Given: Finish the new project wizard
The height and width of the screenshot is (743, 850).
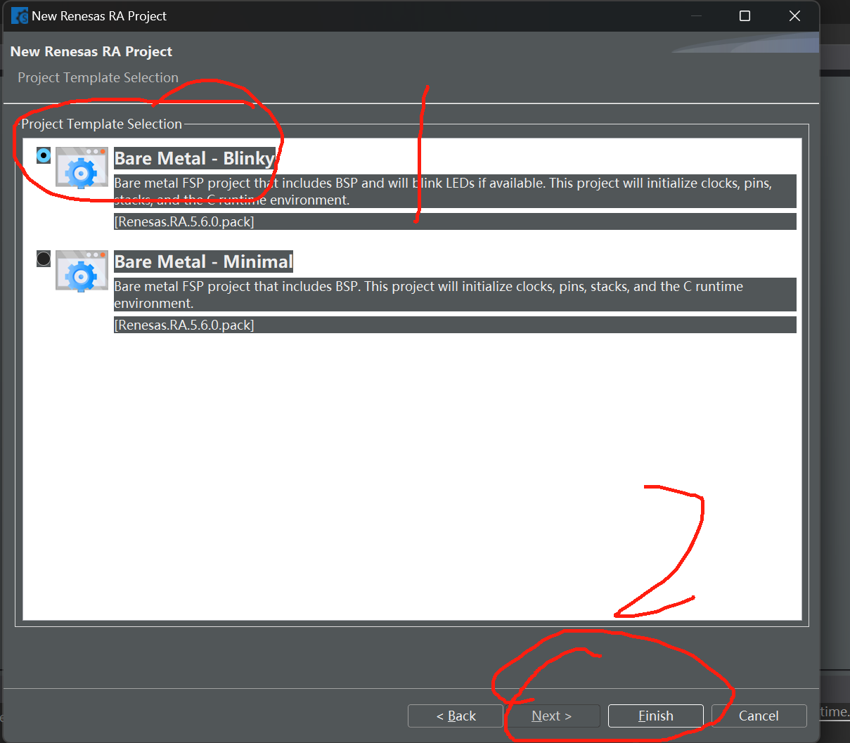Looking at the screenshot, I should coord(656,716).
